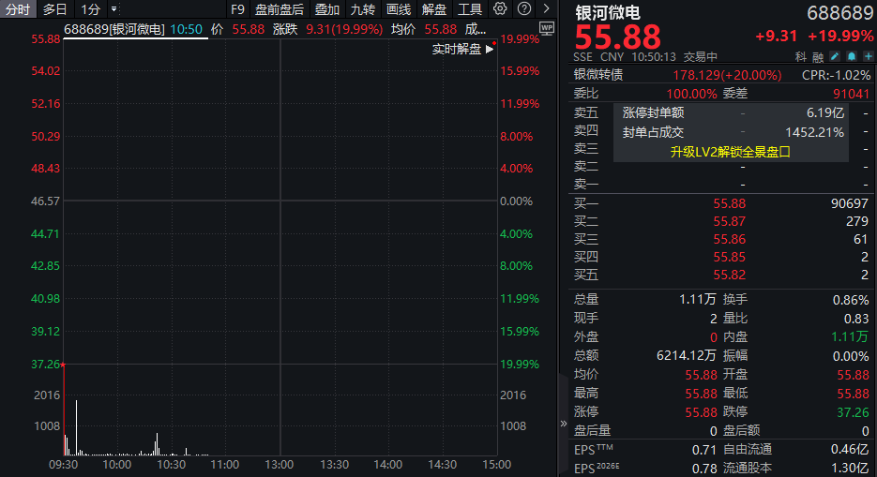
Task: Click the 融 margin badge icon
Action: (818, 56)
